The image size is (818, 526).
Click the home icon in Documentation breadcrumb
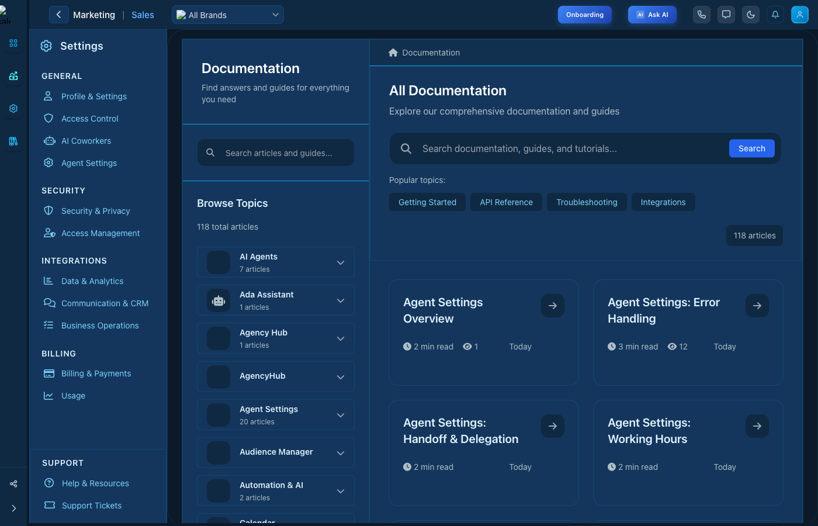(x=393, y=53)
